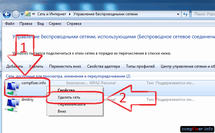Click the 'dmitriy' network name
Image resolution: width=215 pixels, height=133 pixels.
[27, 100]
